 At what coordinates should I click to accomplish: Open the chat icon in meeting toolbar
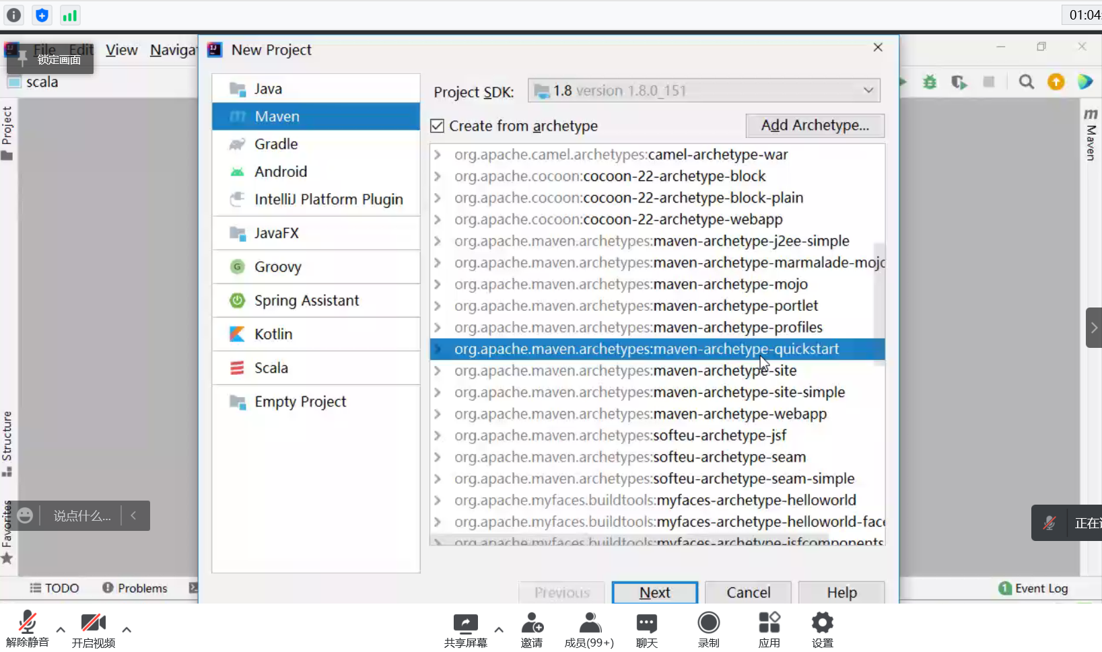click(x=646, y=629)
